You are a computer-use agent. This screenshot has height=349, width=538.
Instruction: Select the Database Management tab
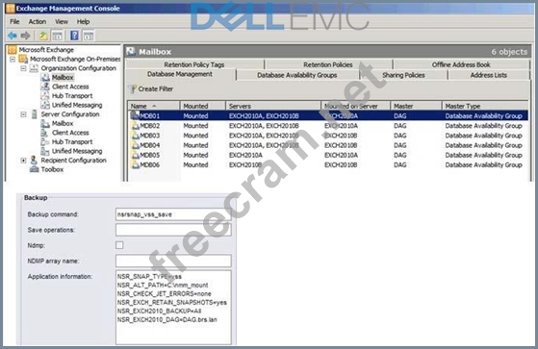point(180,74)
